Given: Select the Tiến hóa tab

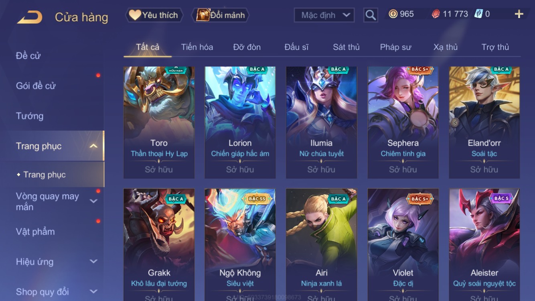Looking at the screenshot, I should pyautogui.click(x=197, y=47).
